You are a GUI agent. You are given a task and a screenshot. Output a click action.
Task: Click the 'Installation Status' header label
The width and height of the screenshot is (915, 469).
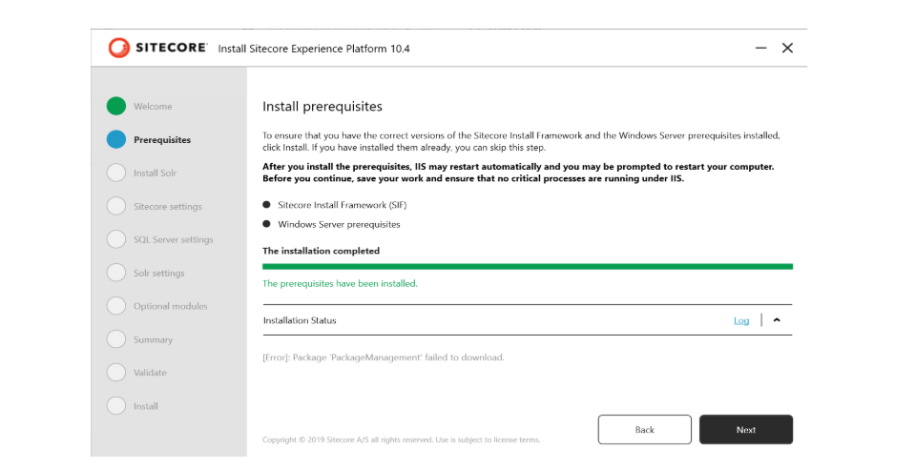pos(300,320)
